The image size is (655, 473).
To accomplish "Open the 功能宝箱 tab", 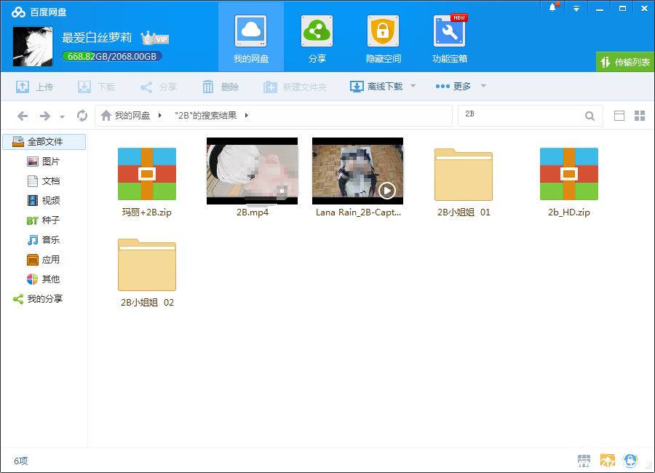I will click(450, 37).
